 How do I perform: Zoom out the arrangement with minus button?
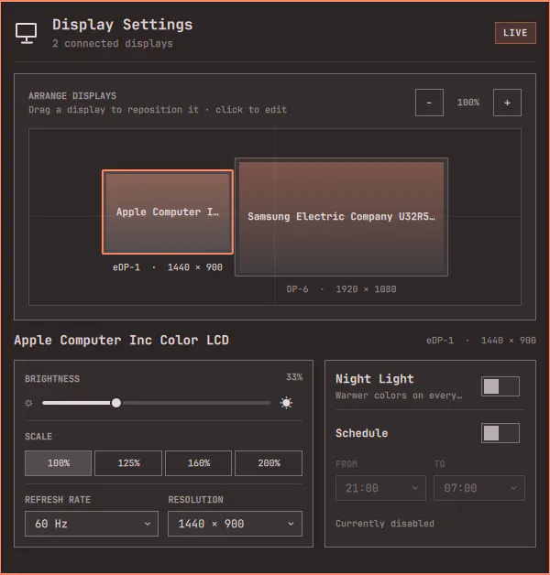429,103
